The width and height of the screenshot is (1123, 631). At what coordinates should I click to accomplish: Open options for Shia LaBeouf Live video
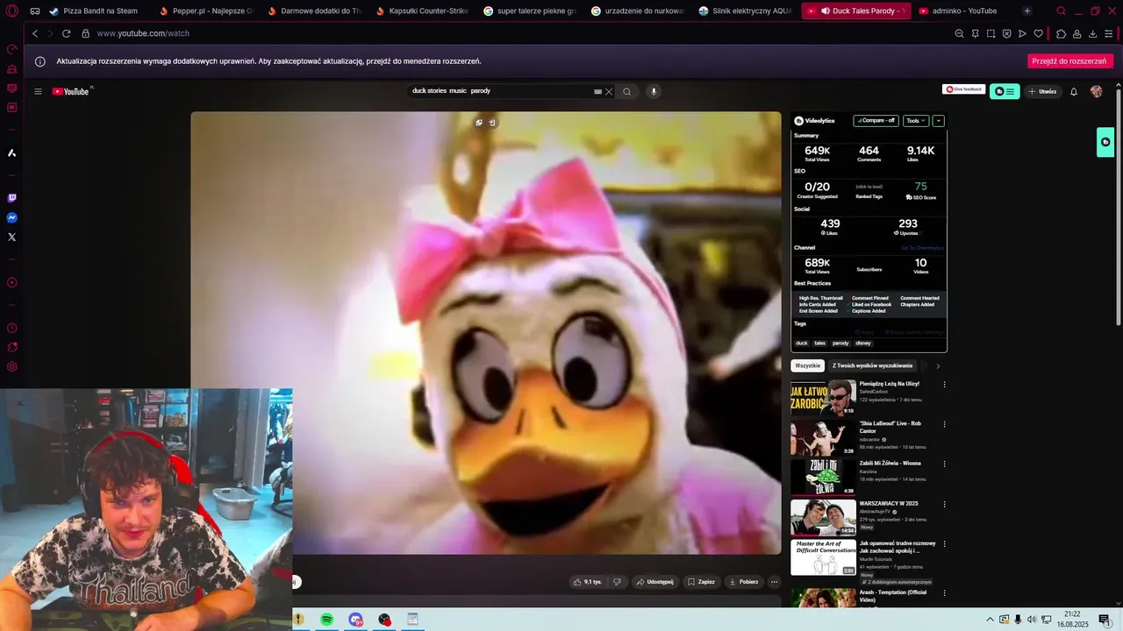pos(944,424)
